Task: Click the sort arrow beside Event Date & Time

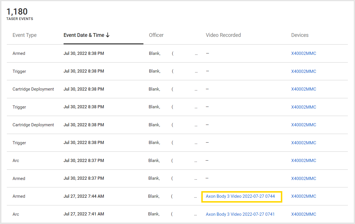Action: click(108, 35)
